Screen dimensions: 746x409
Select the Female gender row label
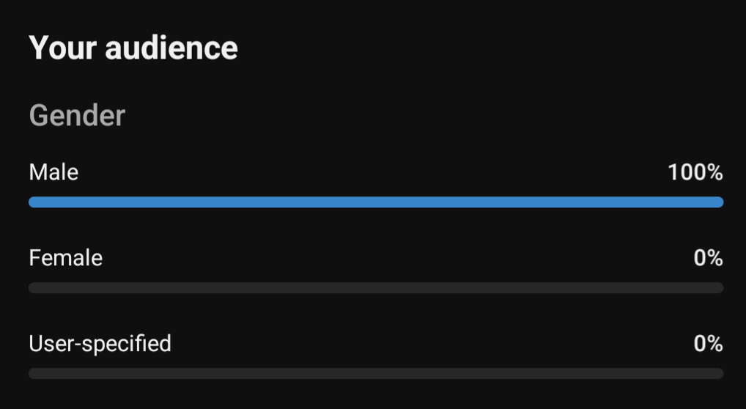click(x=66, y=257)
